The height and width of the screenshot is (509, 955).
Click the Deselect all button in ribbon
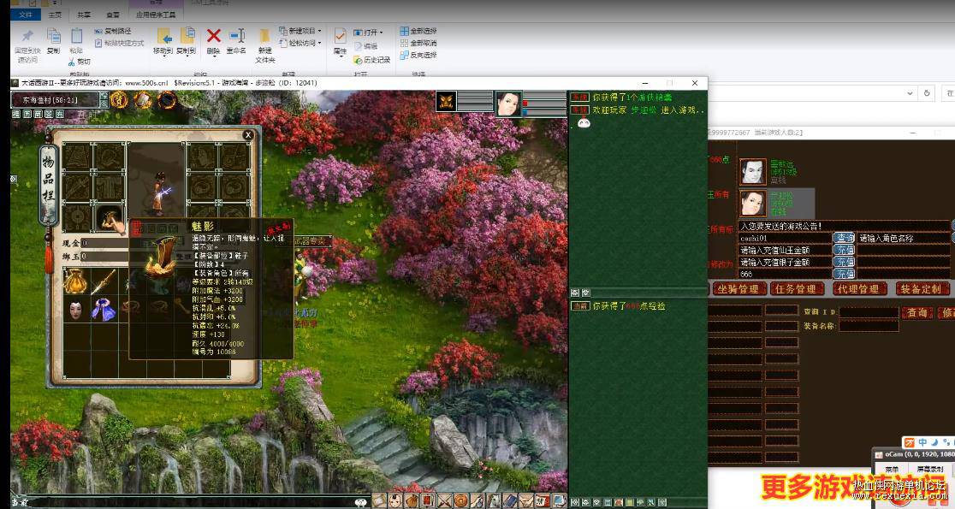(418, 43)
